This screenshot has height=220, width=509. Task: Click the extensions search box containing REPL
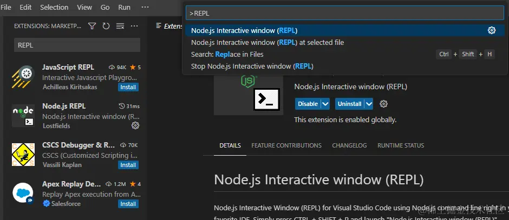point(77,45)
